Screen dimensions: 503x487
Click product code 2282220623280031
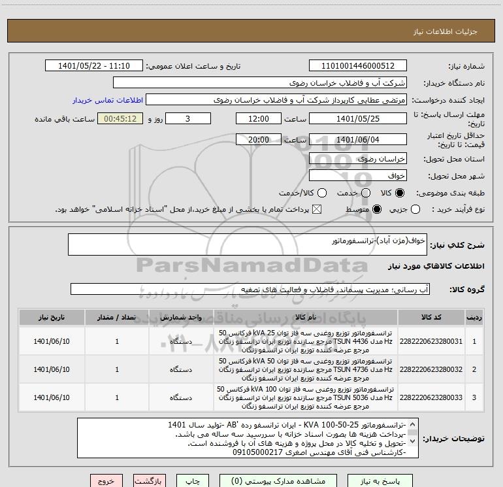[x=431, y=341]
